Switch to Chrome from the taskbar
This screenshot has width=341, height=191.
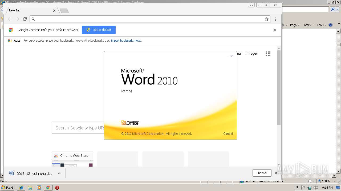(48, 188)
